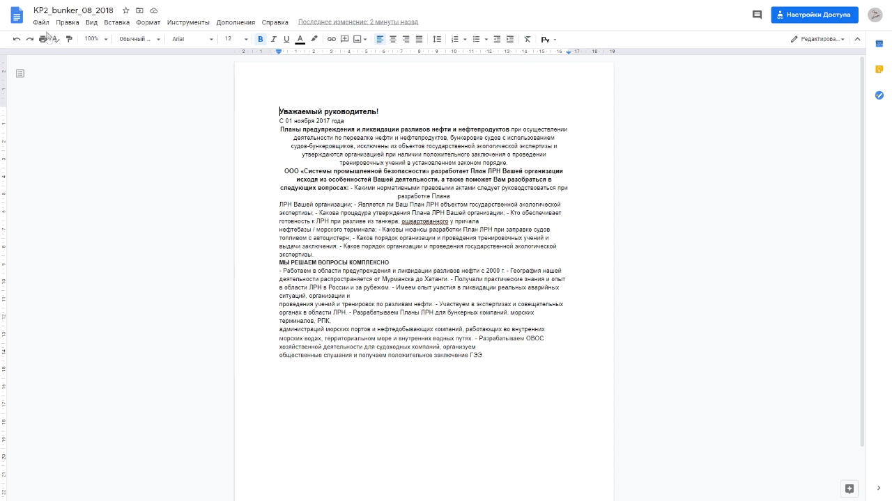The height and width of the screenshot is (501, 892).
Task: Star the document
Action: 126,10
